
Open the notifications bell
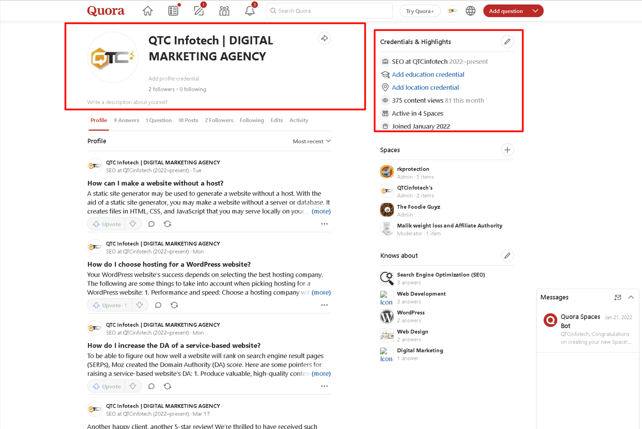[250, 11]
